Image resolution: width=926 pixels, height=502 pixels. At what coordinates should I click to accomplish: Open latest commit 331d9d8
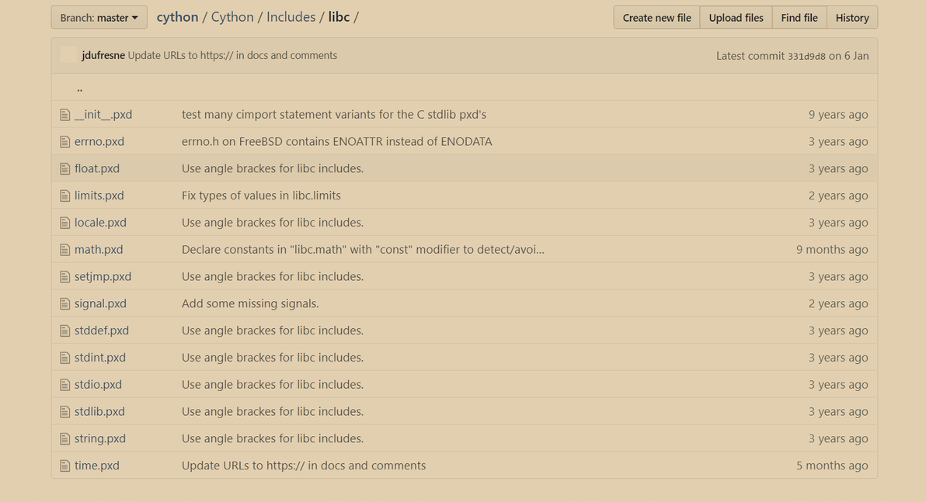(806, 56)
